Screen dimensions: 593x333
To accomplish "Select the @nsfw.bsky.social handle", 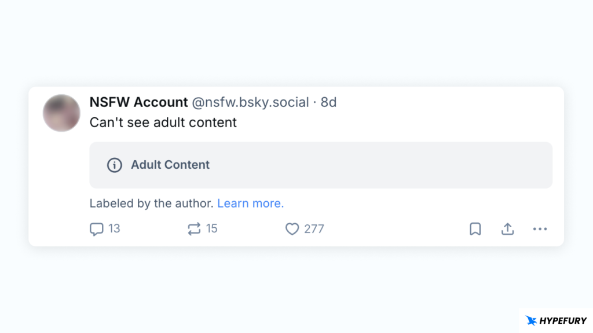I will click(x=250, y=102).
